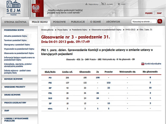Image resolution: width=166 pixels, height=124 pixels.
Task: Open Wyniki indywidualne link
Action: point(153,64)
